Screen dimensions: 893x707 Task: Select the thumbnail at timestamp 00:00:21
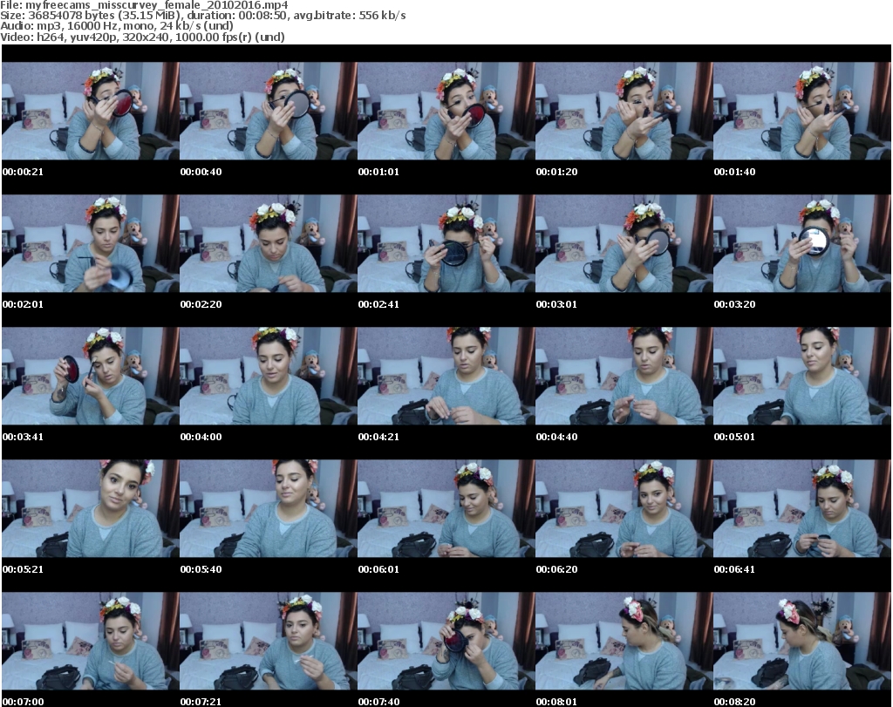[x=90, y=111]
